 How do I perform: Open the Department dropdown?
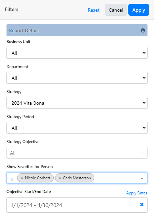[77, 78]
